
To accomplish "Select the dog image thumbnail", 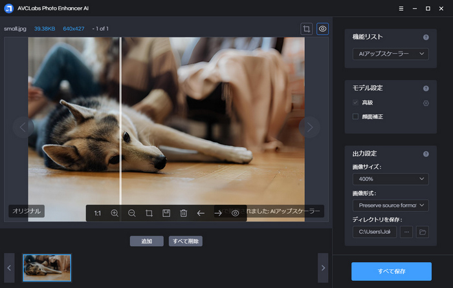I will click(47, 268).
